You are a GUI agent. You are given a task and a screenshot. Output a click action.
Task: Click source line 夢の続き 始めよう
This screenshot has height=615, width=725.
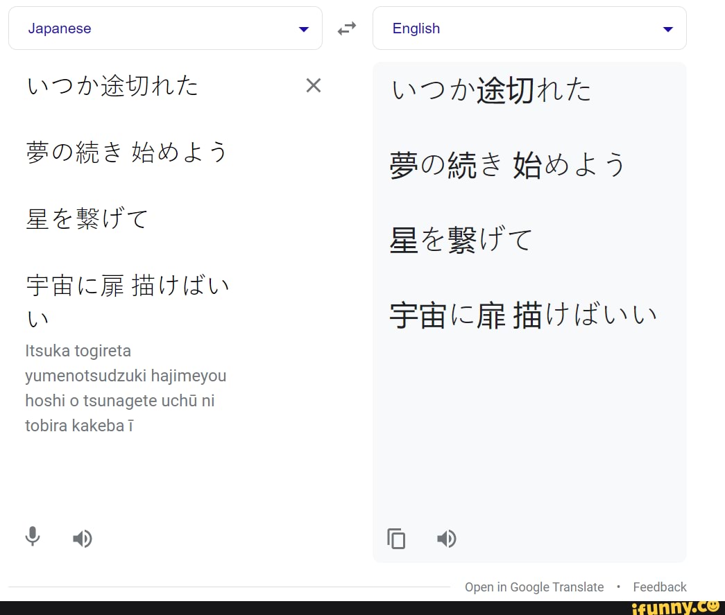tap(126, 153)
